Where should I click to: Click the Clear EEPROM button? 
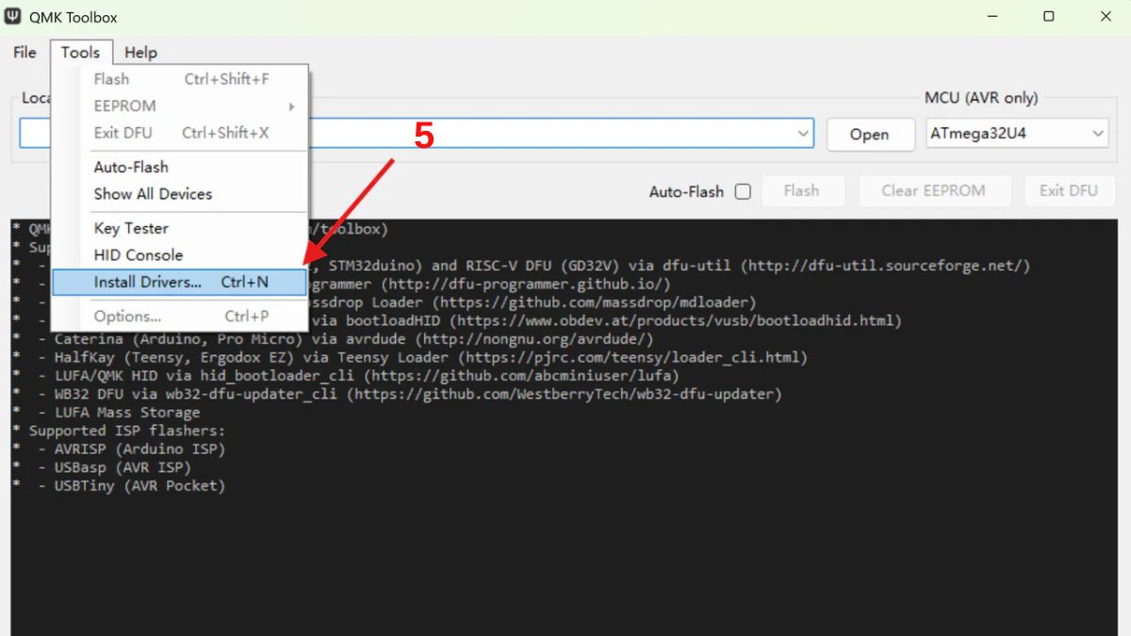(x=934, y=190)
